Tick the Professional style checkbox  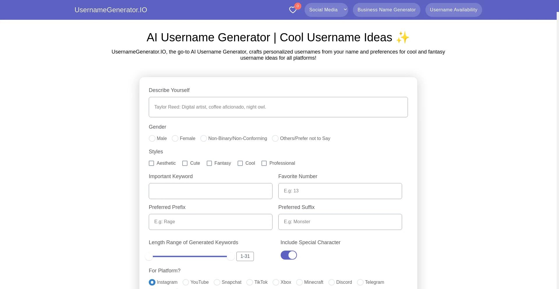pos(264,163)
